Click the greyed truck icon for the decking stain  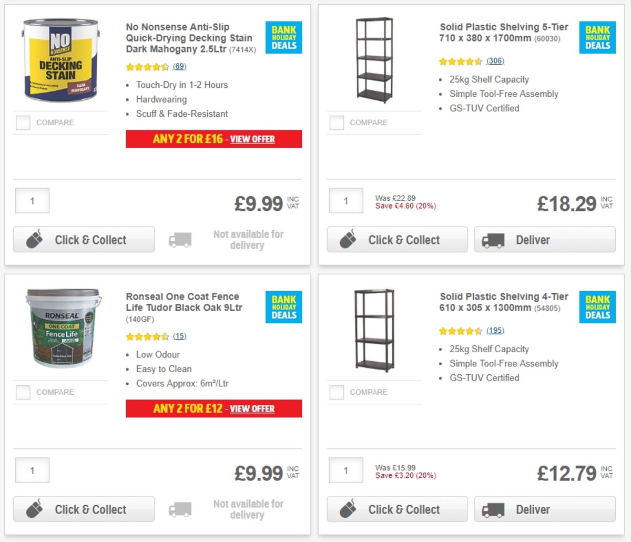(180, 239)
